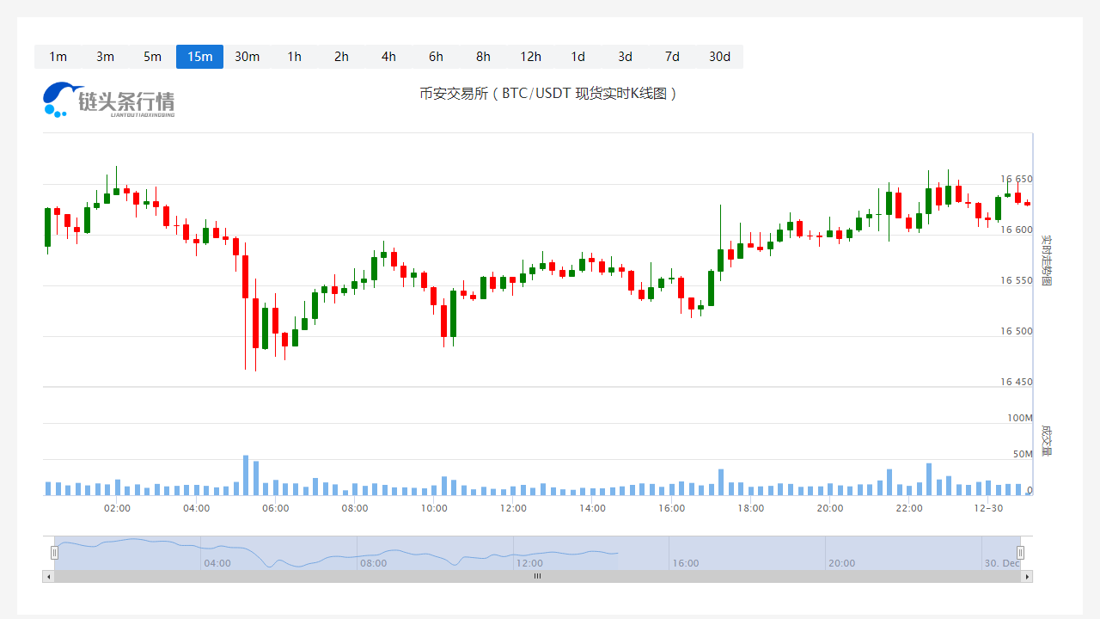Image resolution: width=1100 pixels, height=619 pixels.
Task: Choose the 5m candlestick interval
Action: [x=152, y=57]
